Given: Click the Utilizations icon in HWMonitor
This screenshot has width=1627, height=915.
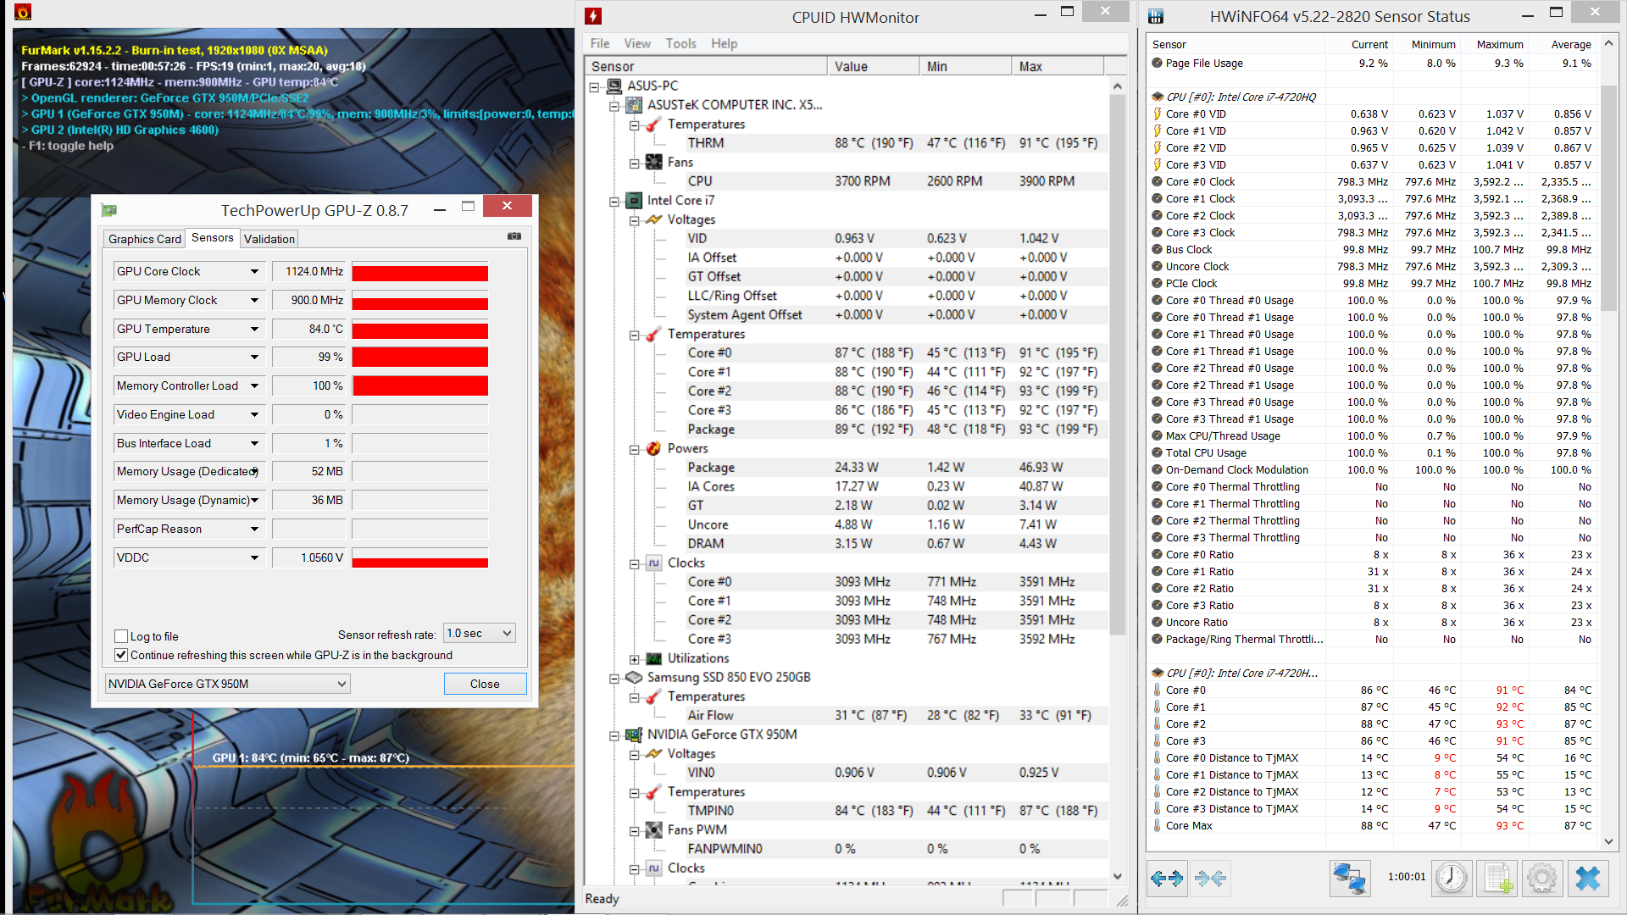Looking at the screenshot, I should click(653, 658).
